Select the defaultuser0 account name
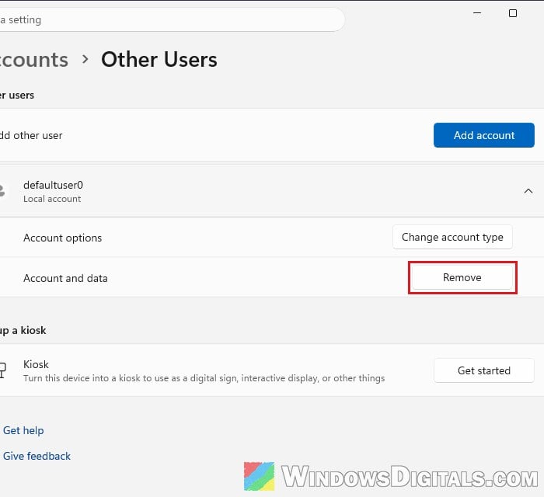 [53, 185]
